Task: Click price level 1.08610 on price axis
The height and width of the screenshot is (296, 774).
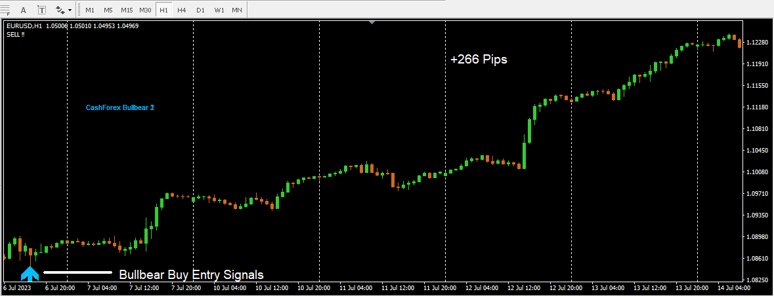Action: pos(757,259)
